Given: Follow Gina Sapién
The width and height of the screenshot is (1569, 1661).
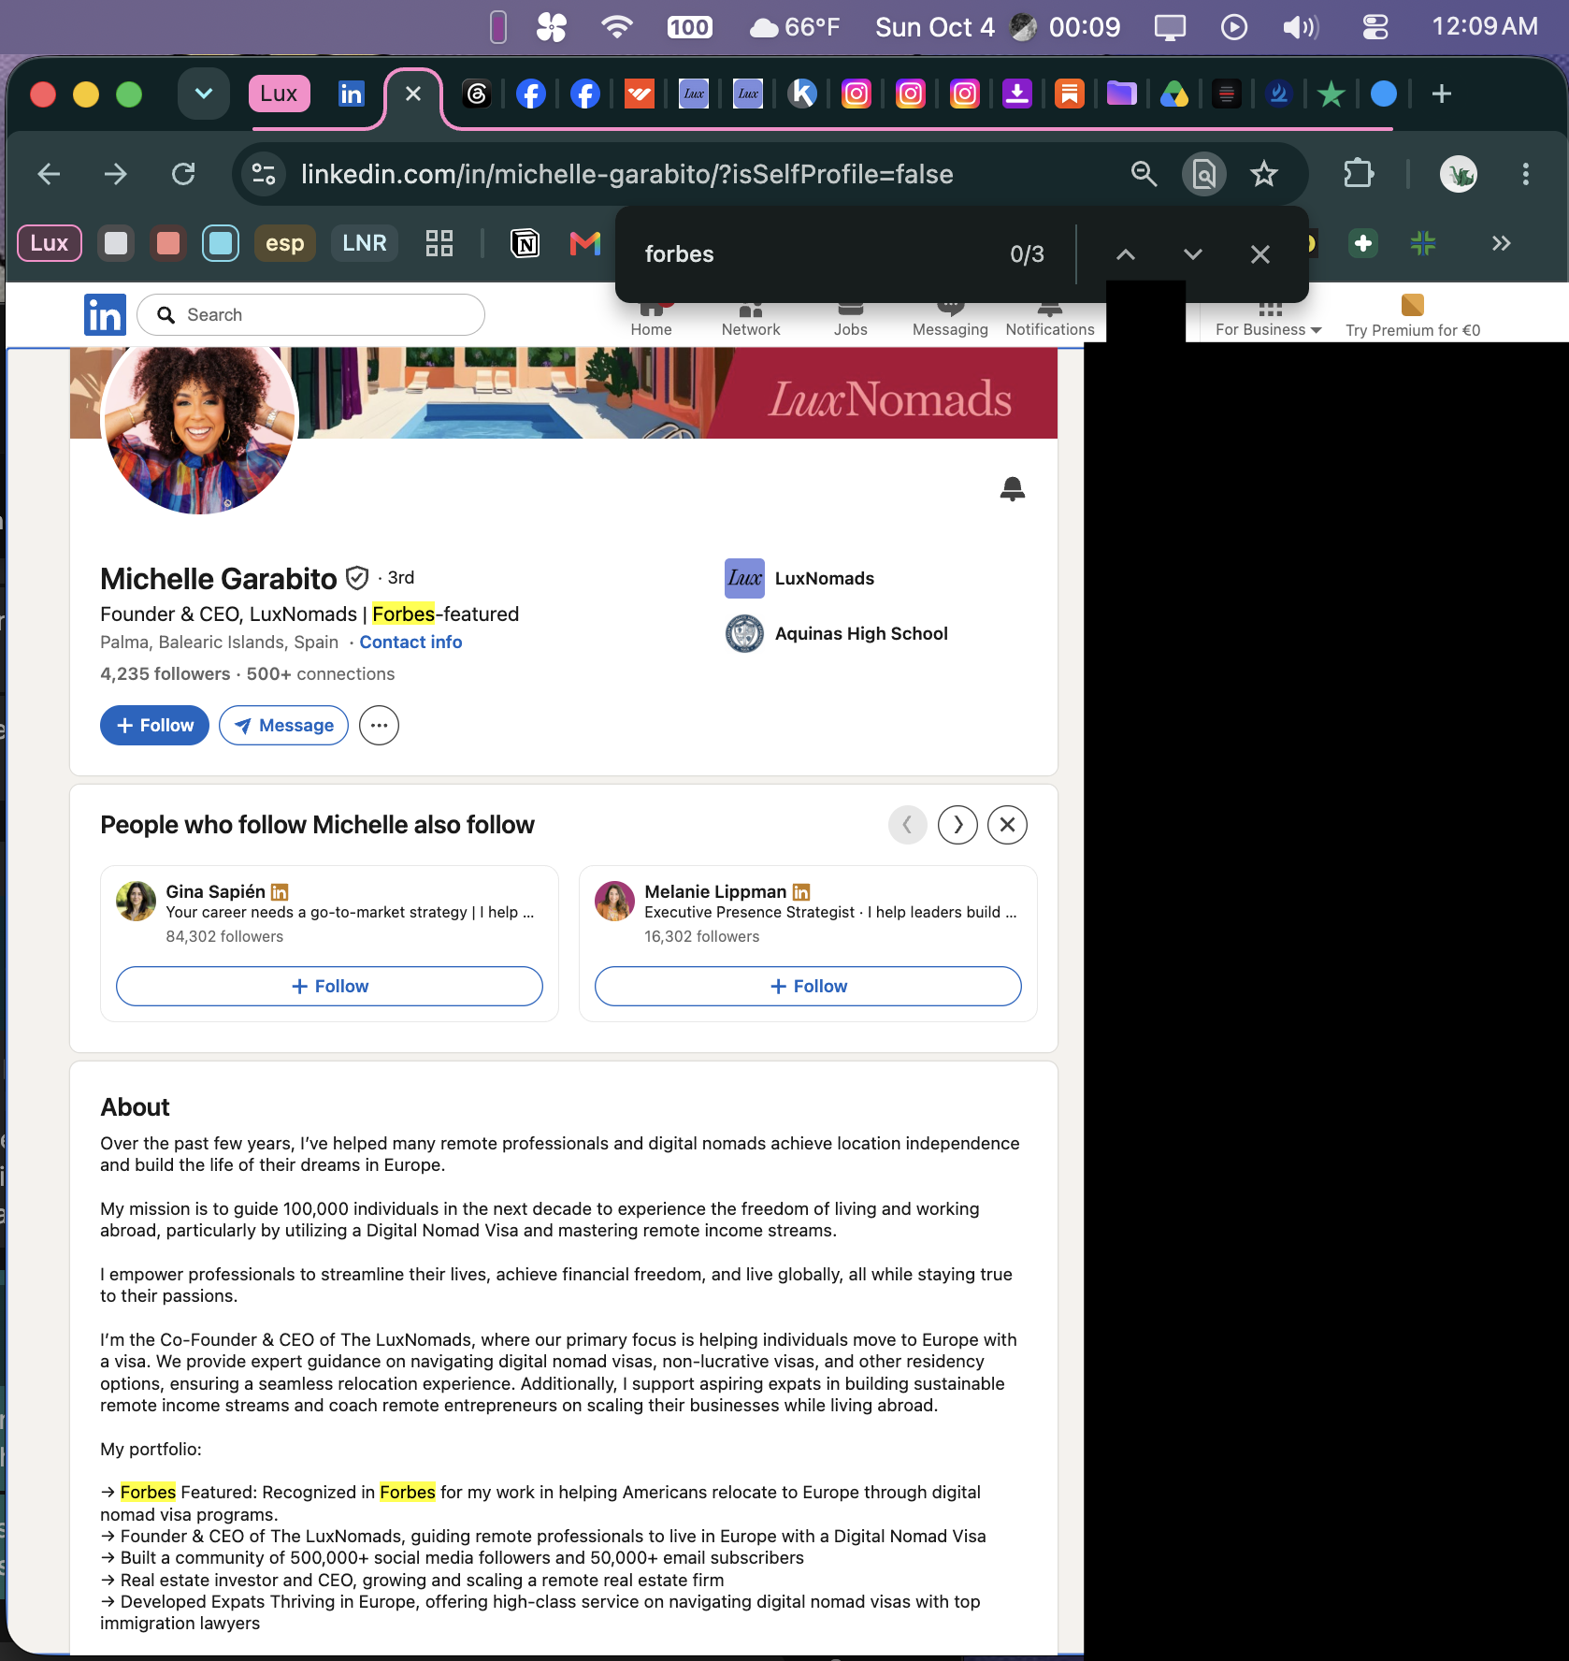Looking at the screenshot, I should coord(329,987).
